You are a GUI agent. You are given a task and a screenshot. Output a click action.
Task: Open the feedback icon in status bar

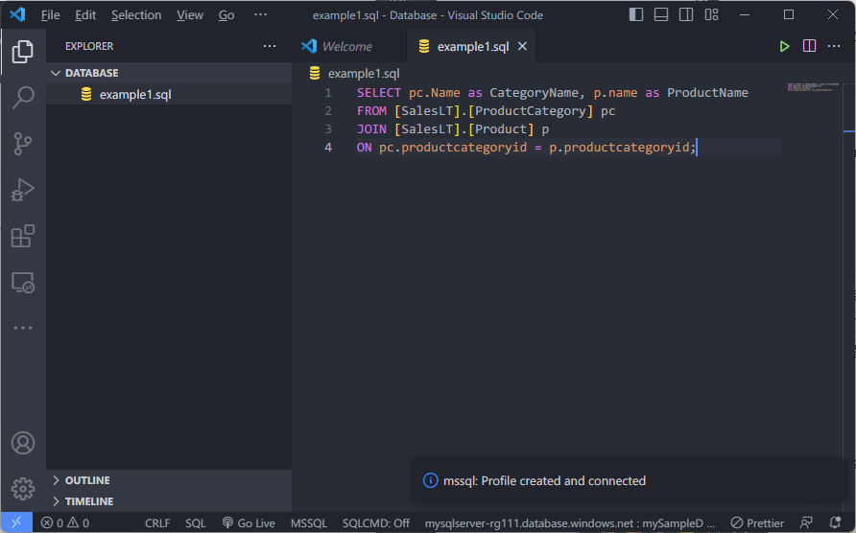(x=806, y=522)
